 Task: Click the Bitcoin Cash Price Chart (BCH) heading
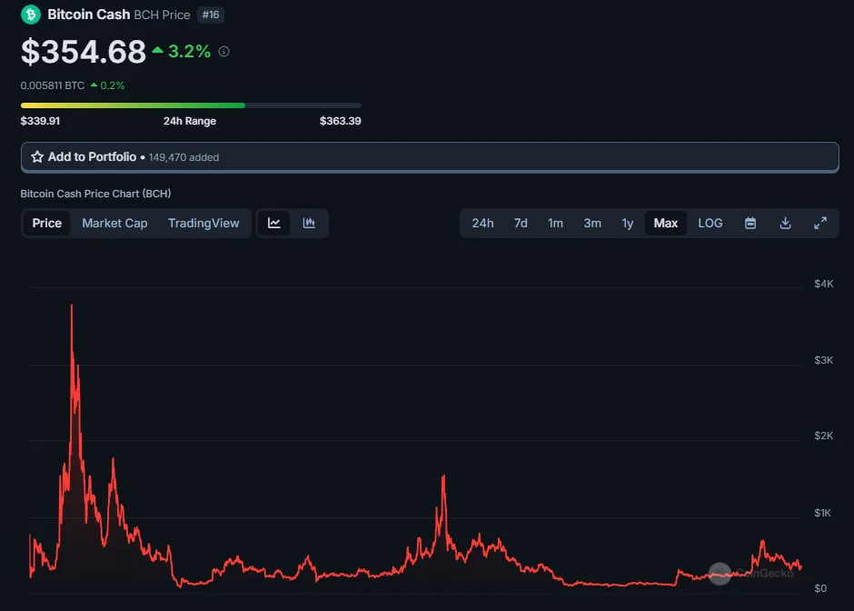click(95, 194)
